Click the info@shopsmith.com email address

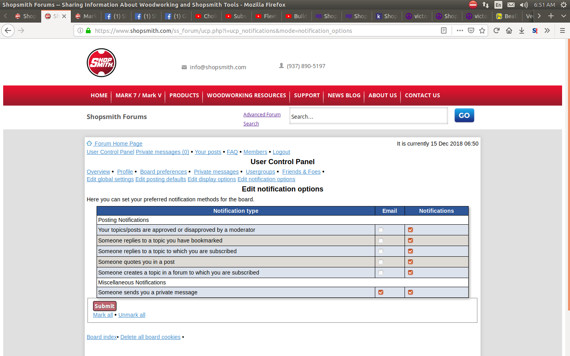click(x=218, y=67)
